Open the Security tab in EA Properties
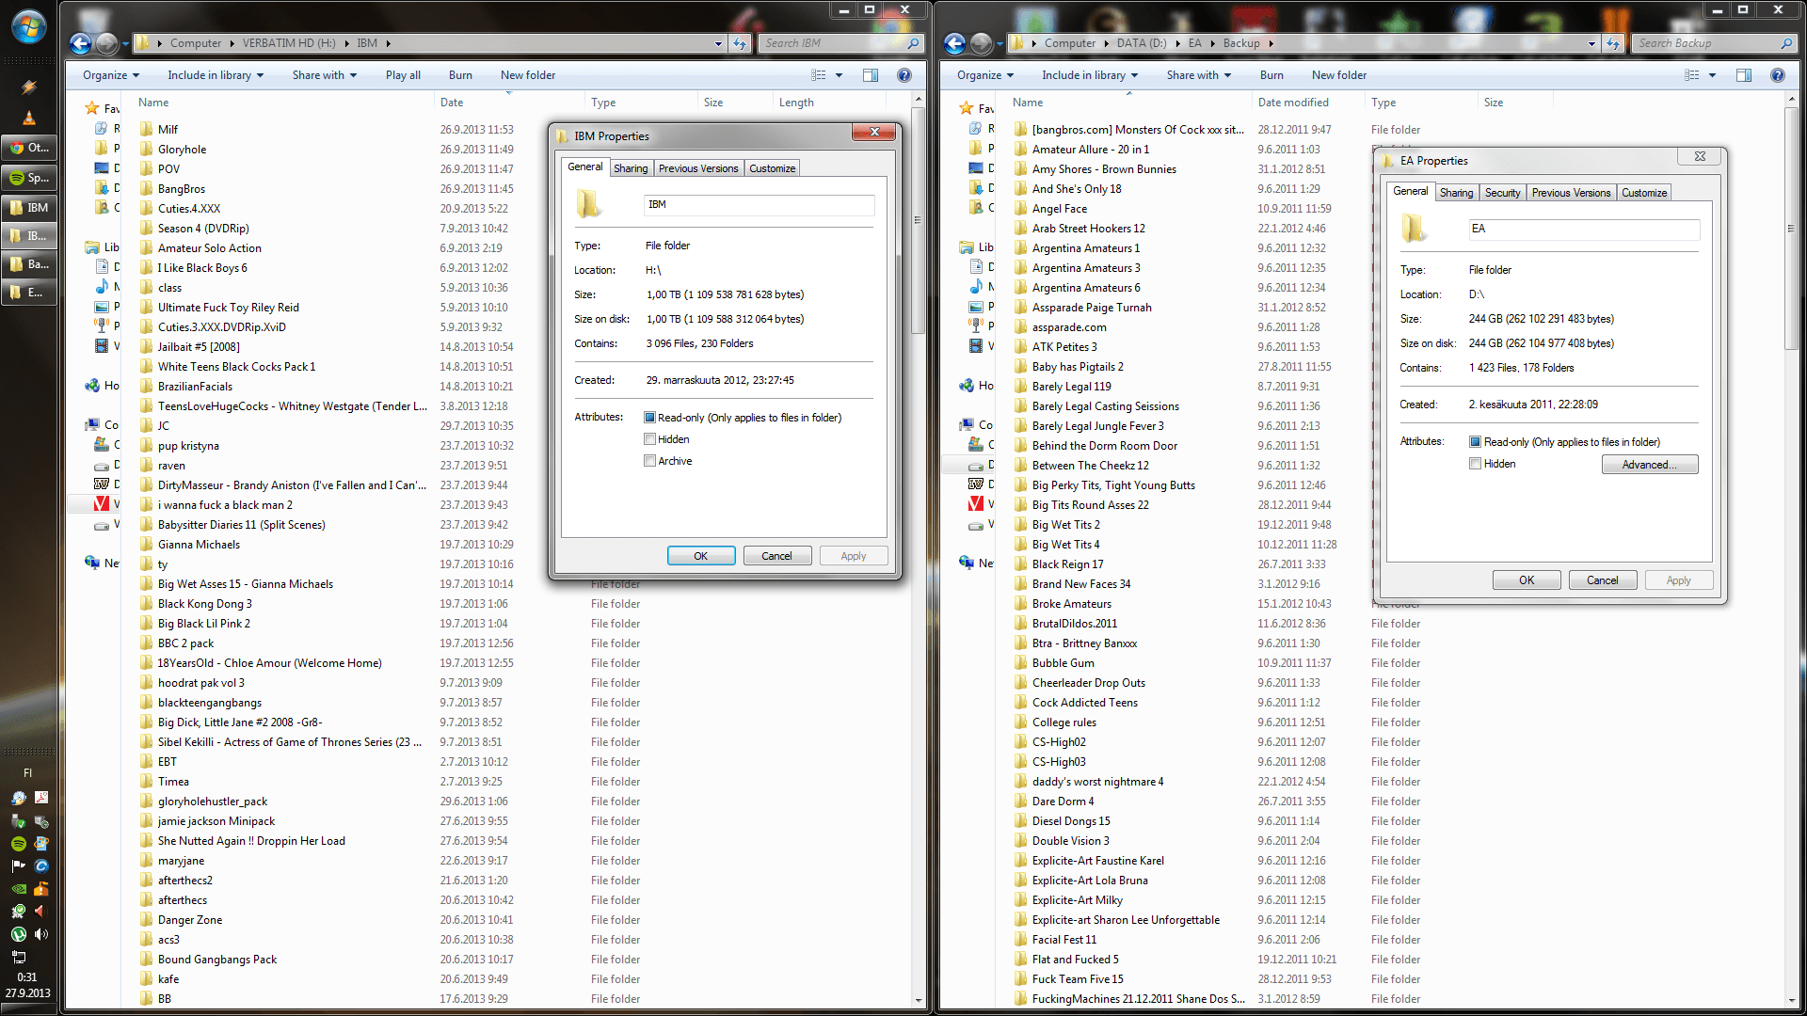 [x=1502, y=193]
